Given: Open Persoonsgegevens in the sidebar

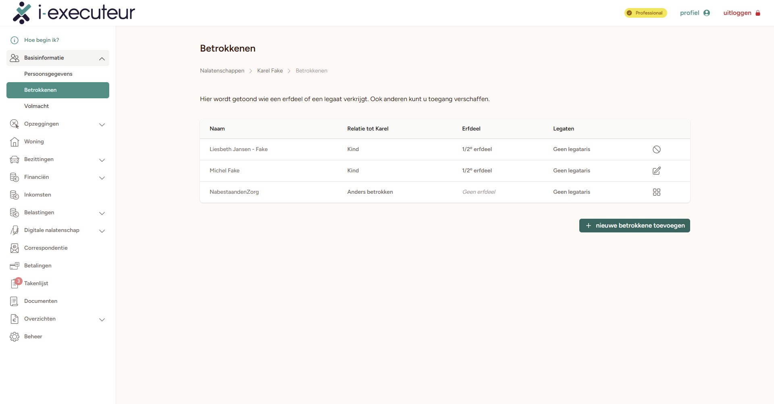Looking at the screenshot, I should click(48, 74).
